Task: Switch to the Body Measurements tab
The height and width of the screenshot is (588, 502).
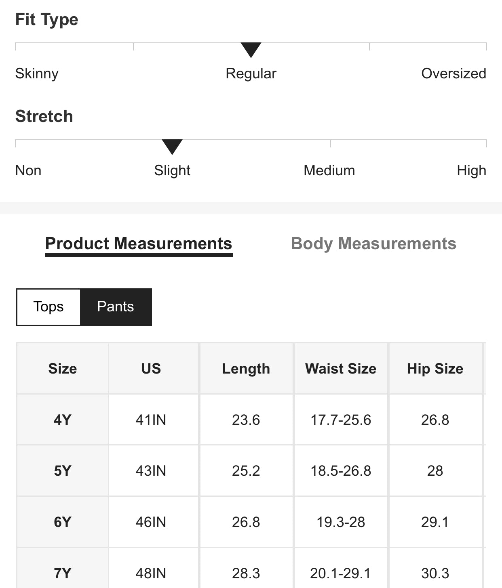Action: pos(373,244)
